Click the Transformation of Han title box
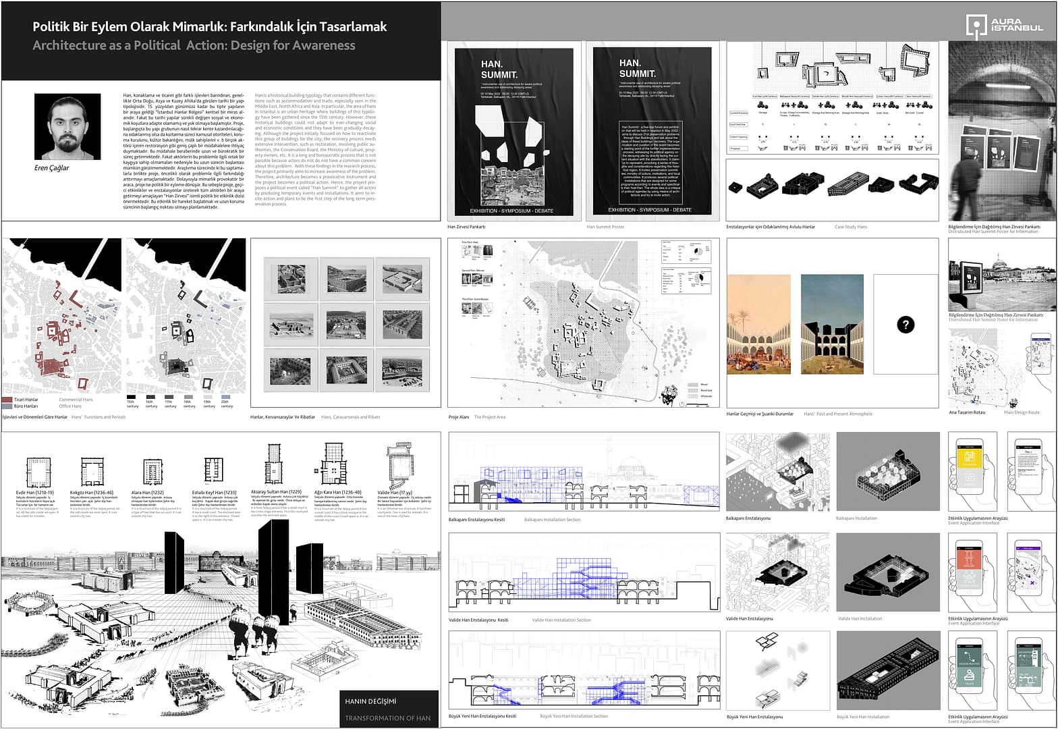 [x=389, y=709]
